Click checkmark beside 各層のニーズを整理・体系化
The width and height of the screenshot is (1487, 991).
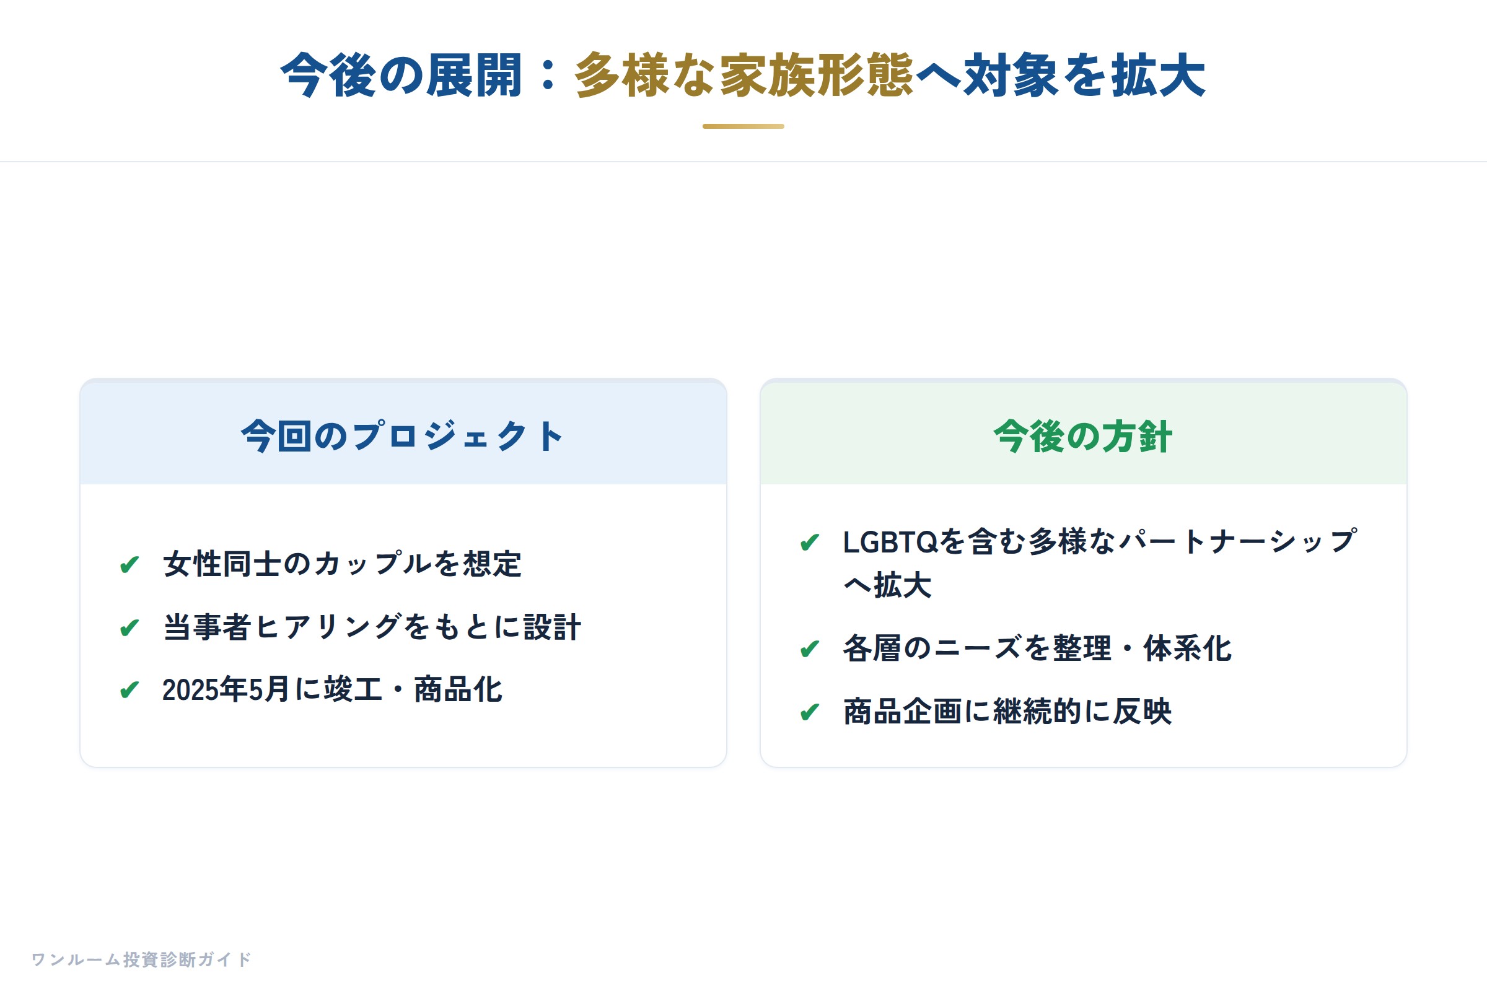810,649
